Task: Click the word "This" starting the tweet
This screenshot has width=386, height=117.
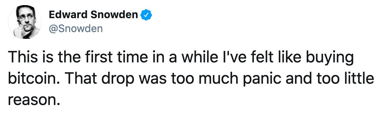Action: pyautogui.click(x=20, y=59)
